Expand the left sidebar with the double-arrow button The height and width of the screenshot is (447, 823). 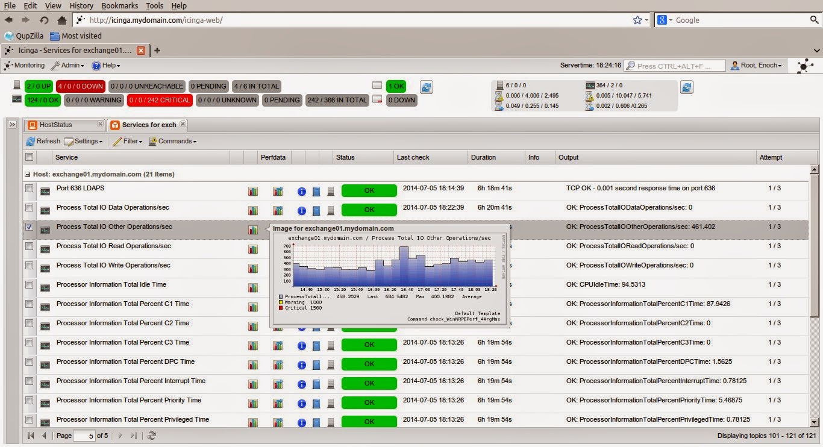pos(12,124)
